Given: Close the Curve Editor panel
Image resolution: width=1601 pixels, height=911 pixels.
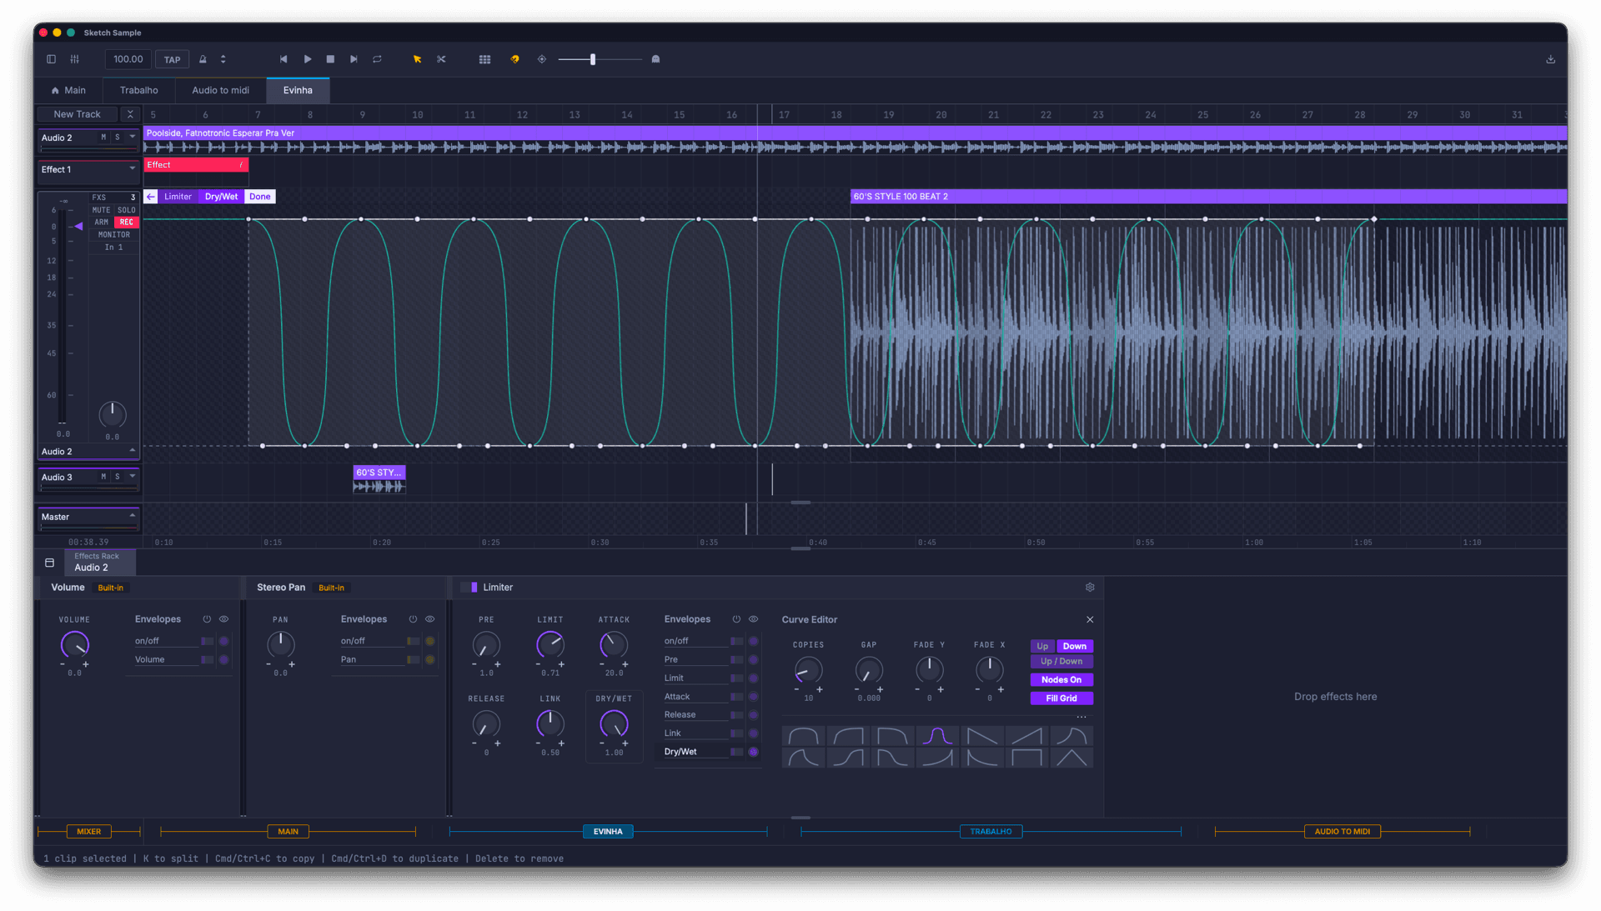Looking at the screenshot, I should (x=1090, y=619).
